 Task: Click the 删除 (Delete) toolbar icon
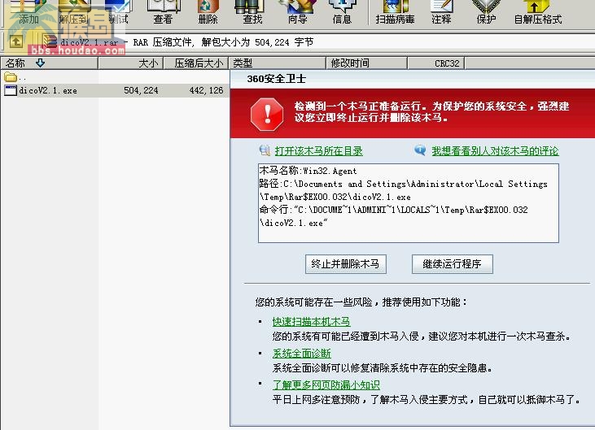[208, 11]
